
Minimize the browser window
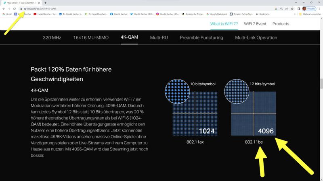tap(304, 3)
